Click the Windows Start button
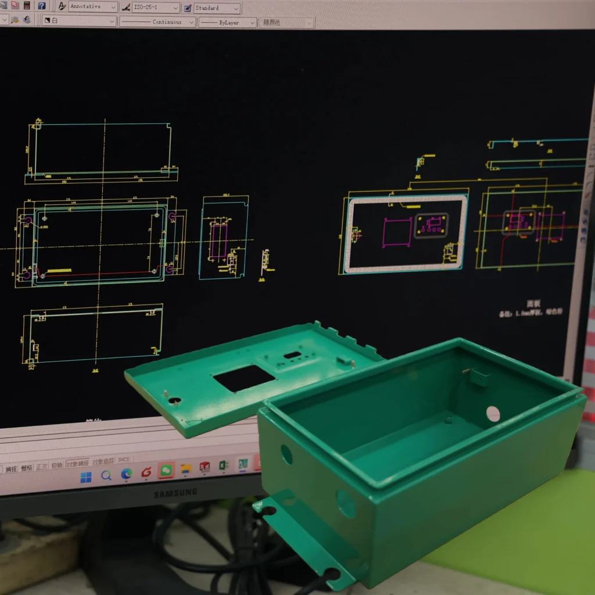 coord(86,478)
